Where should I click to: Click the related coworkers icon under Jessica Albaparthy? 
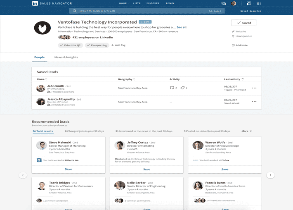49,105
